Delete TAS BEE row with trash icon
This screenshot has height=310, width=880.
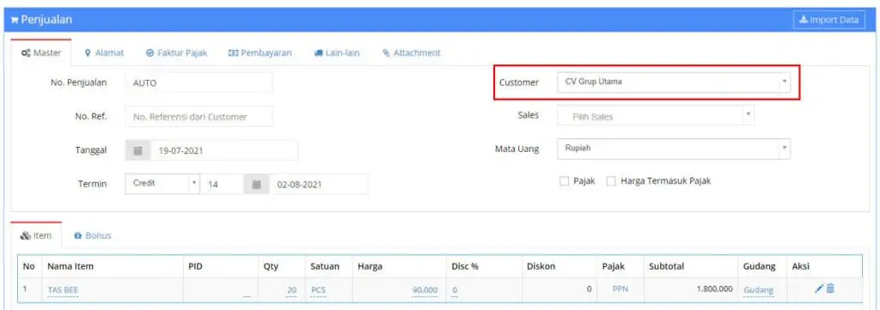pyautogui.click(x=831, y=289)
